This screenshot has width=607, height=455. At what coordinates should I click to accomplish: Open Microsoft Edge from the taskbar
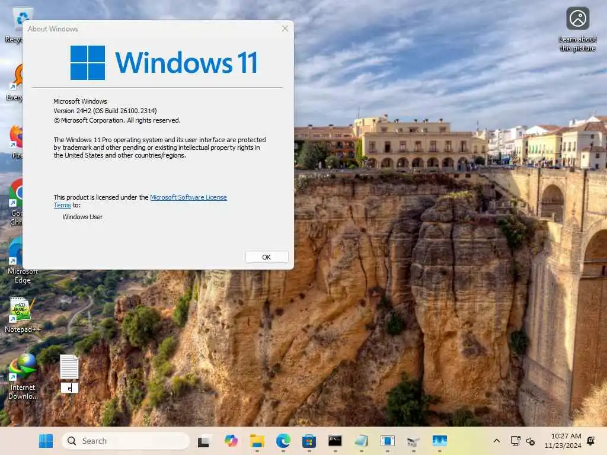[283, 441]
